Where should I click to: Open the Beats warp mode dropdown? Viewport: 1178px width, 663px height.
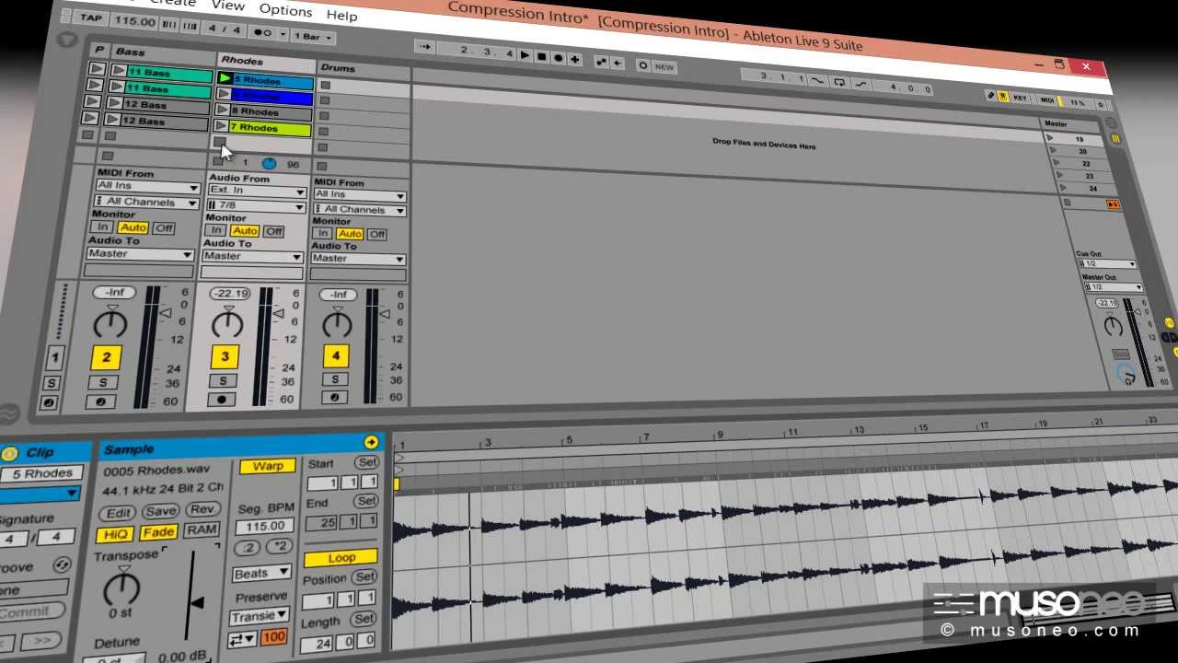(x=261, y=573)
